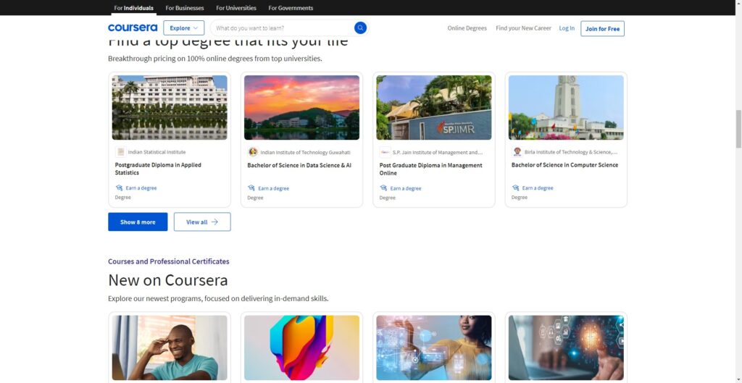Click the blue search magnifier icon
This screenshot has height=383, width=742.
[x=360, y=28]
